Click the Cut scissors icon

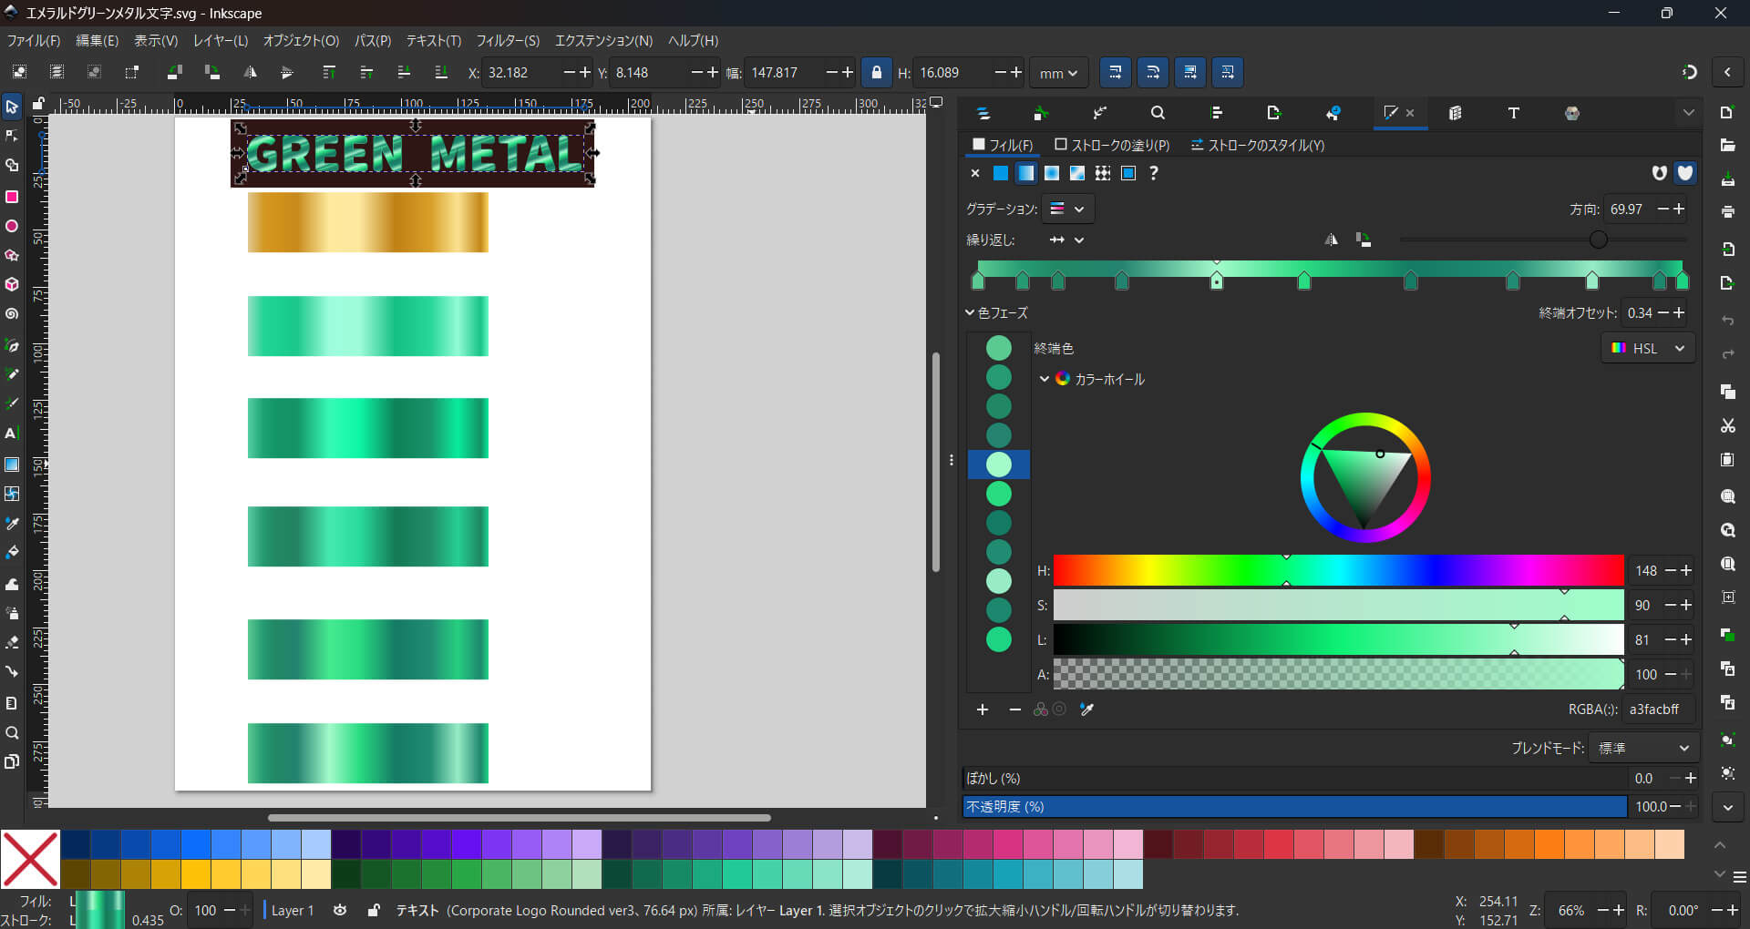[x=1727, y=425]
